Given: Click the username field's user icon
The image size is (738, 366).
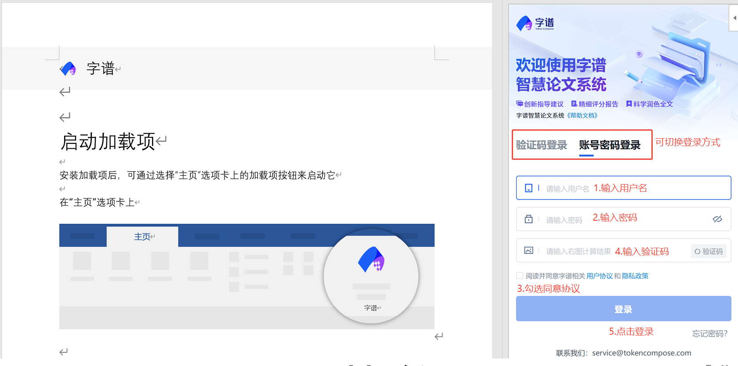Looking at the screenshot, I should coord(529,188).
